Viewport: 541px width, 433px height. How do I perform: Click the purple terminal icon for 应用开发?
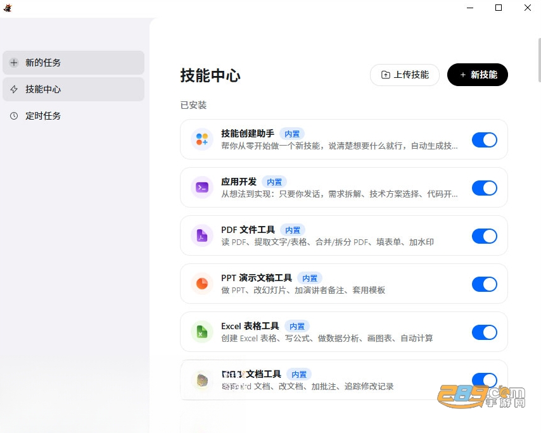[x=202, y=187]
